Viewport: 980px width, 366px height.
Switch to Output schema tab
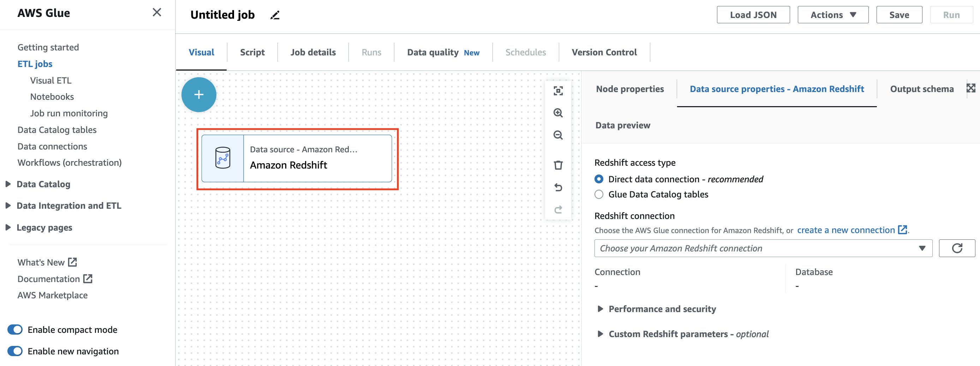921,89
